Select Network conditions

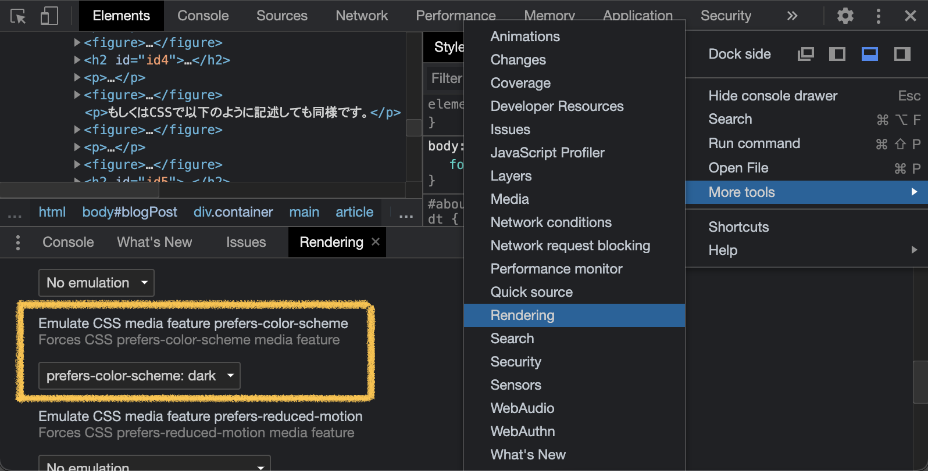pyautogui.click(x=574, y=222)
